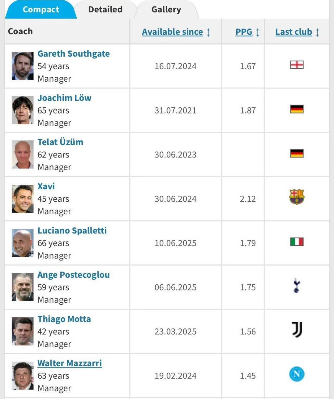Switch to the Gallery tab

[166, 10]
